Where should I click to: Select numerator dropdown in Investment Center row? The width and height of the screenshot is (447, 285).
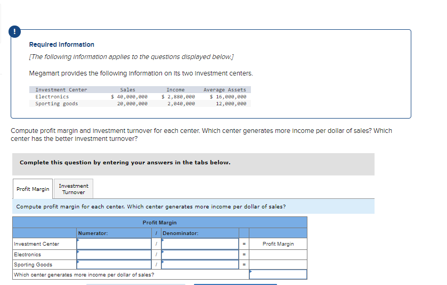point(114,244)
